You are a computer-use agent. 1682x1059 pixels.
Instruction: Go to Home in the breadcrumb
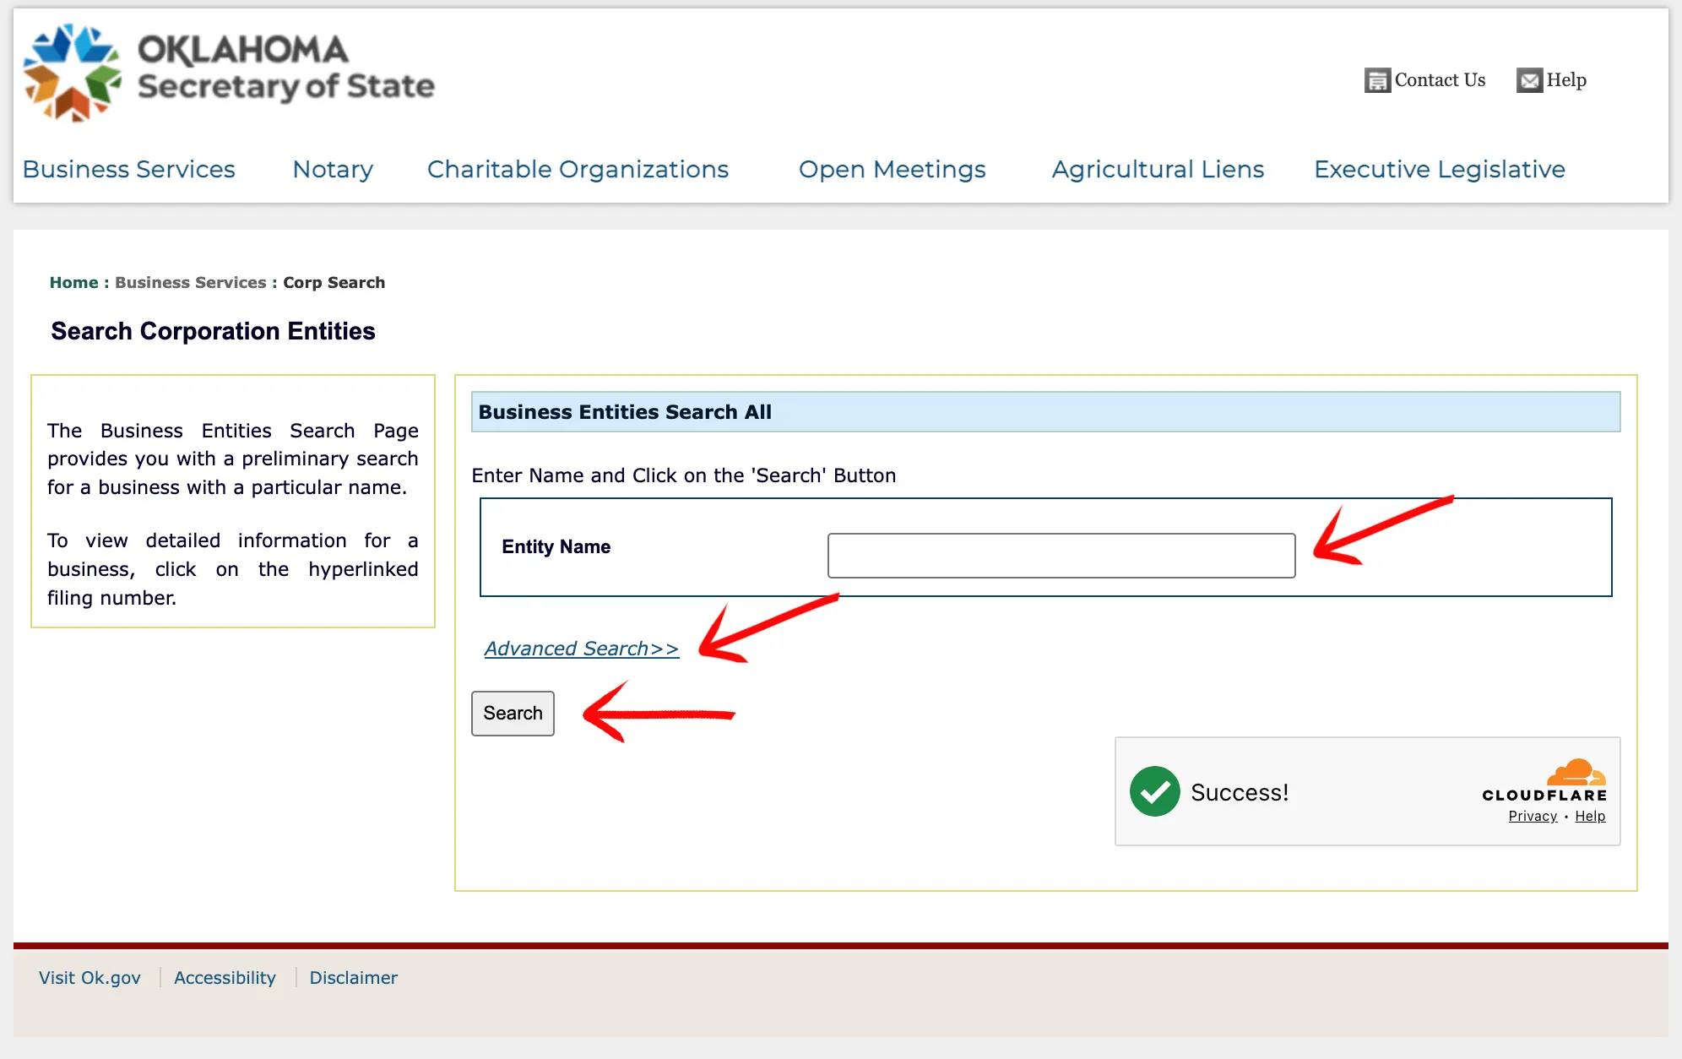pyautogui.click(x=73, y=282)
